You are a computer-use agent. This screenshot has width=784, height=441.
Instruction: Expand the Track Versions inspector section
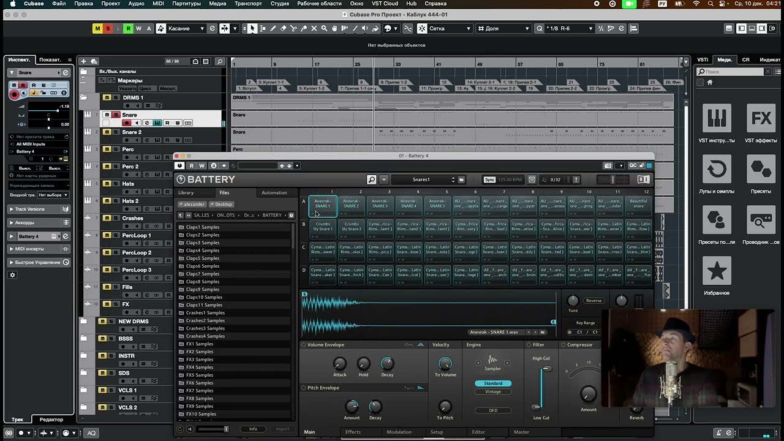click(40, 209)
